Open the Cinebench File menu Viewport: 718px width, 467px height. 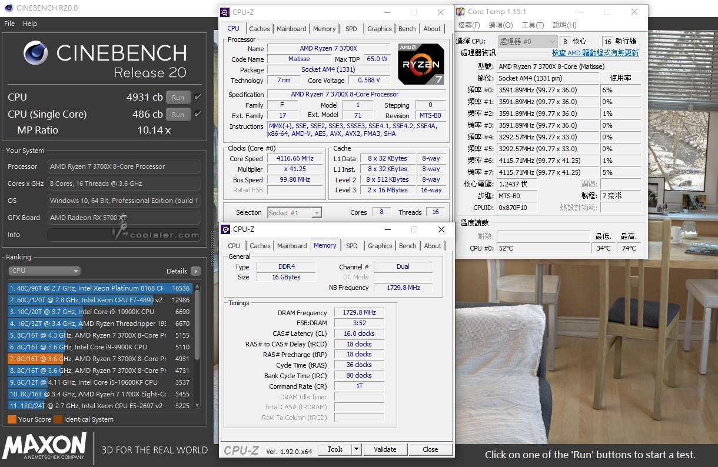tap(9, 24)
